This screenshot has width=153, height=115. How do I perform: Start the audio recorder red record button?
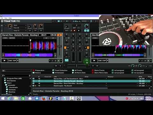74,31
